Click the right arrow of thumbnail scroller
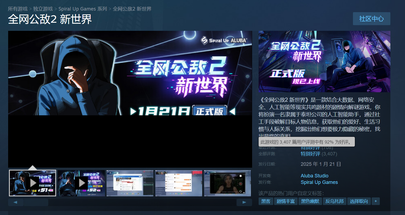Image resolution: width=405 pixels, height=215 pixels. [244, 202]
